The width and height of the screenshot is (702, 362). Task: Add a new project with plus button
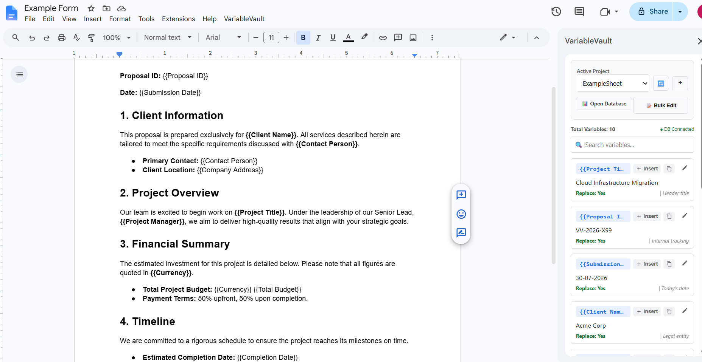pos(680,83)
